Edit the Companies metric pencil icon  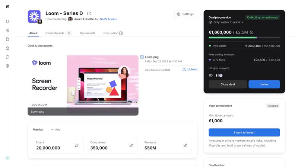pos(131,145)
